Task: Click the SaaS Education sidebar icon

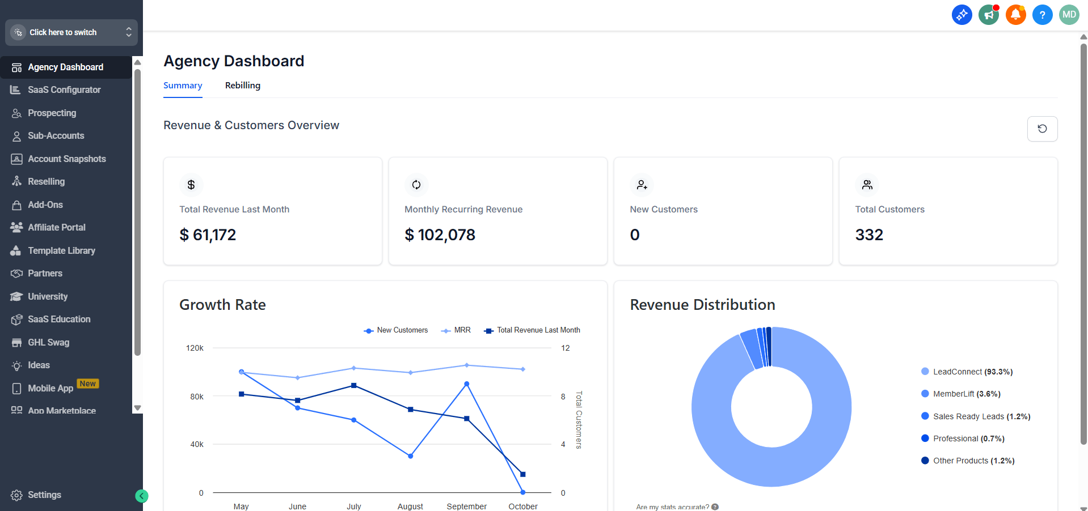Action: click(x=16, y=320)
